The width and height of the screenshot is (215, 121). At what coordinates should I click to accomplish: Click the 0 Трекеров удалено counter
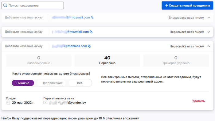pyautogui.click(x=176, y=60)
